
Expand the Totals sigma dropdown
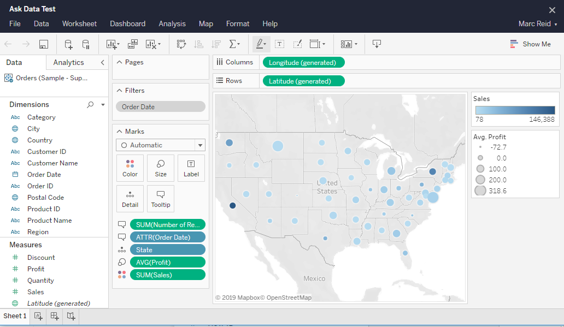pos(234,44)
